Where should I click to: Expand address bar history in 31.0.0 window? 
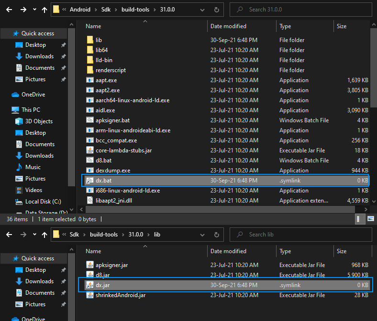(201, 10)
